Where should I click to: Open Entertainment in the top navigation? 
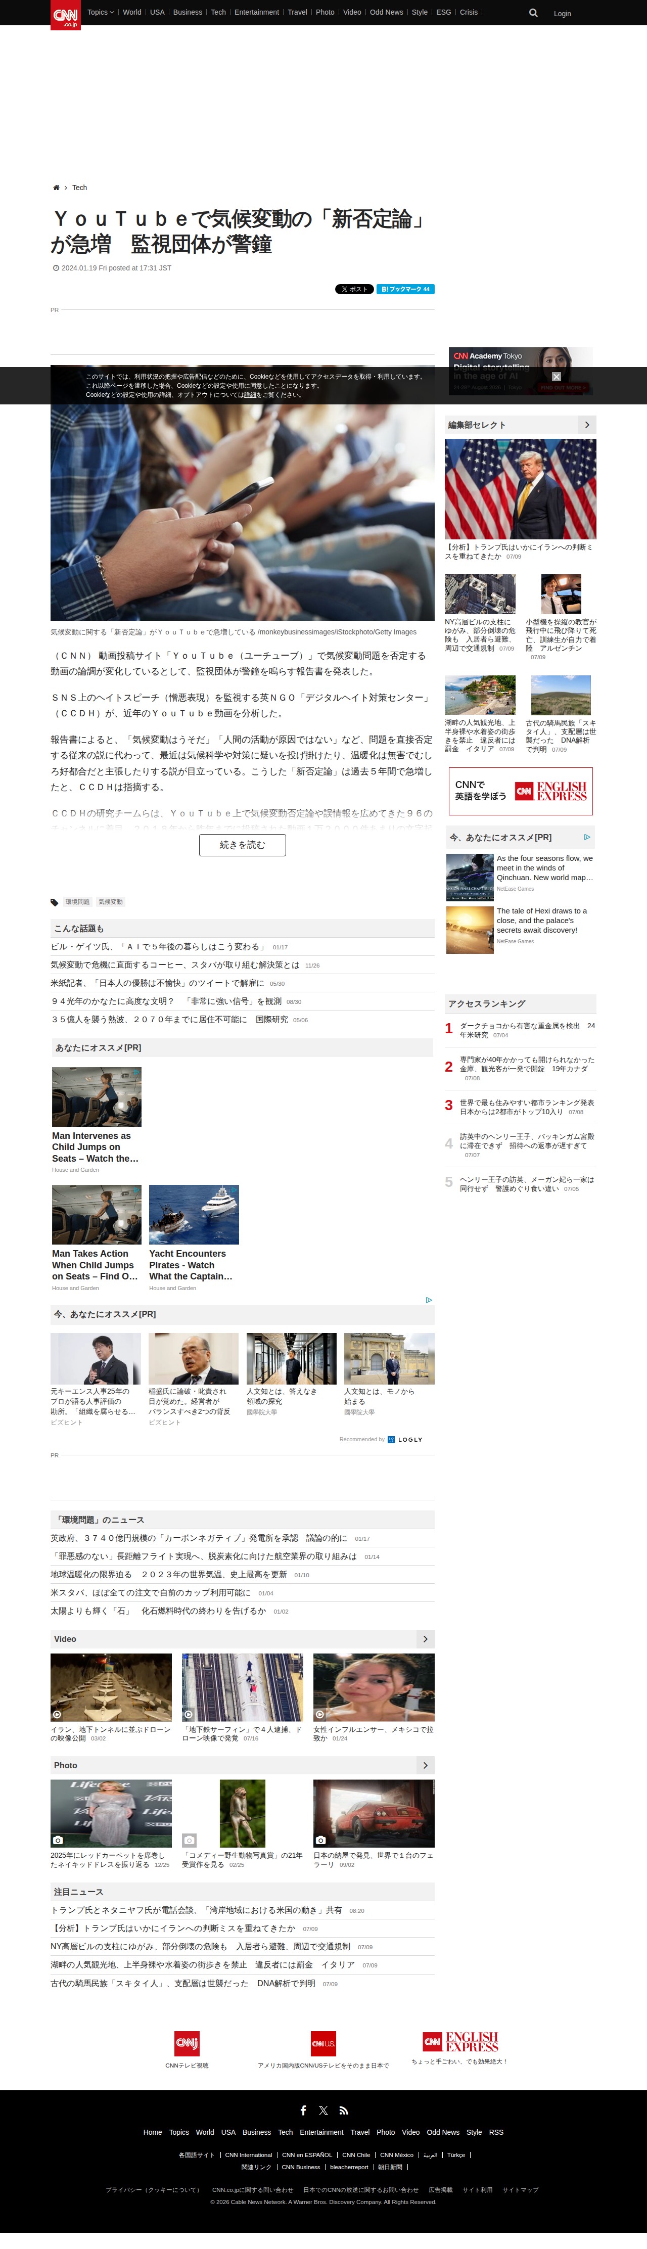click(x=257, y=12)
